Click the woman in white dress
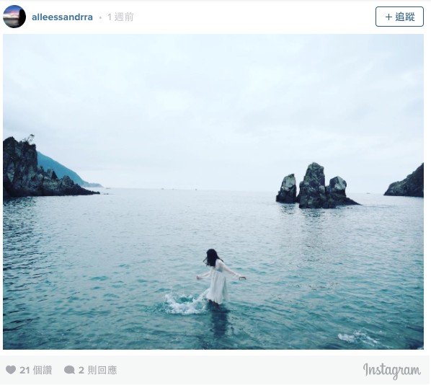Screen dimensions: 431x385 [x=218, y=277]
